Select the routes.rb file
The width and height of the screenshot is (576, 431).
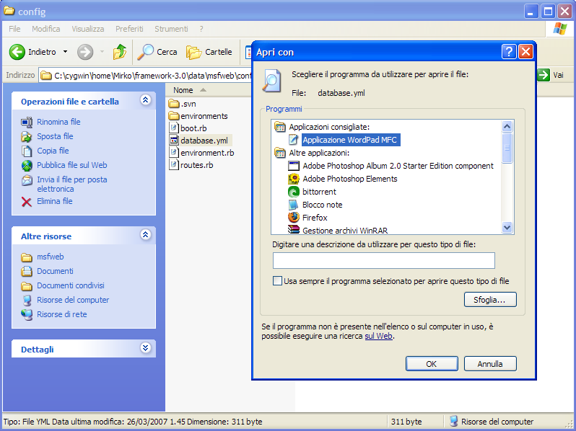(x=191, y=165)
